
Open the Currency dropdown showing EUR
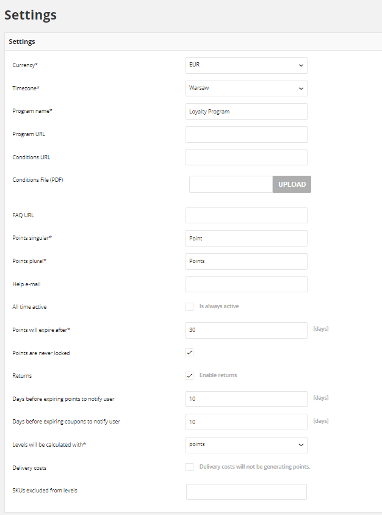[x=247, y=65]
